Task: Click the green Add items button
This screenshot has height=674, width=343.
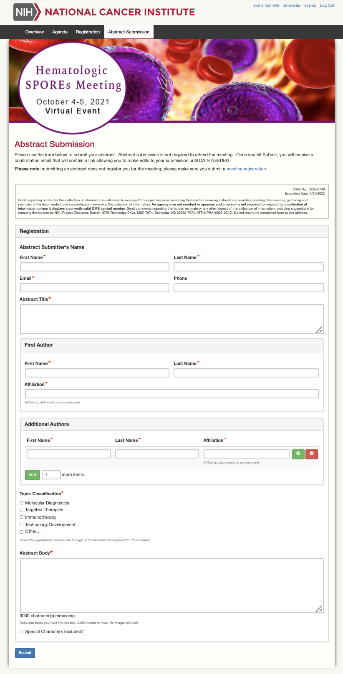Action: 32,475
